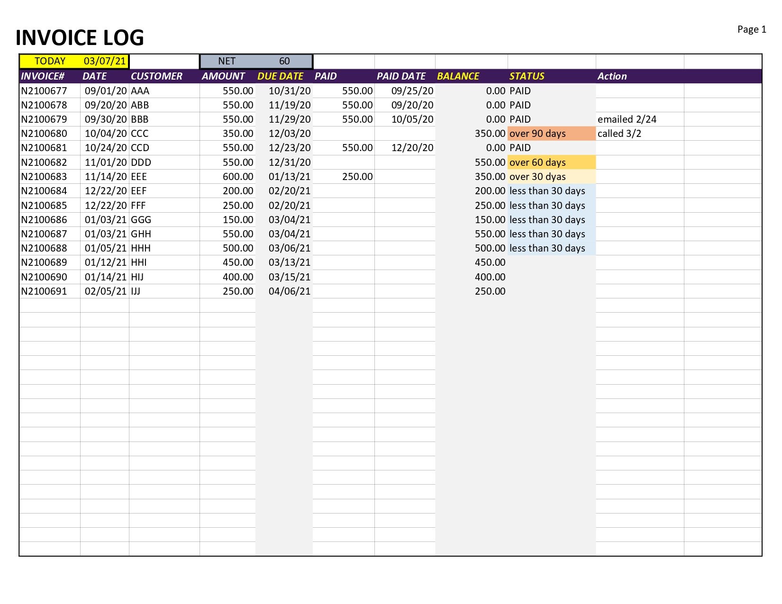Click the 'emailed 2/24' action note
Screen dimensions: 782x604
[628, 119]
